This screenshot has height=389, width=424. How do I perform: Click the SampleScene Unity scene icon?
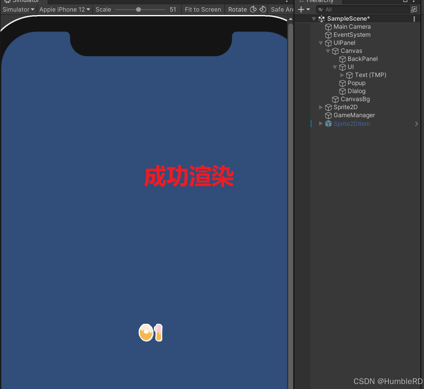[x=322, y=19]
